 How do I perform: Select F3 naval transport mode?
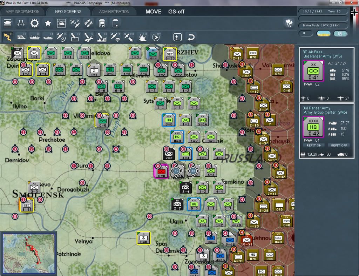[35, 37]
